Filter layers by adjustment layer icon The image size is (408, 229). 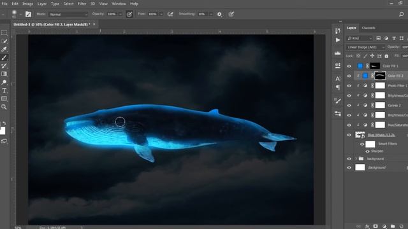pos(386,38)
